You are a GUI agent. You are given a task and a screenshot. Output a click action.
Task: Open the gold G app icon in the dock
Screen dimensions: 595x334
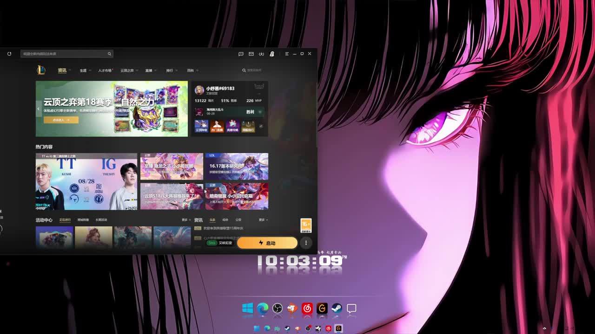point(322,308)
